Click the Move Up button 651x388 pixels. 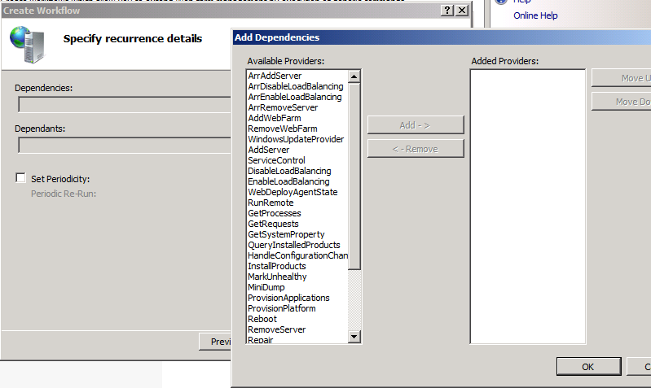[622, 78]
